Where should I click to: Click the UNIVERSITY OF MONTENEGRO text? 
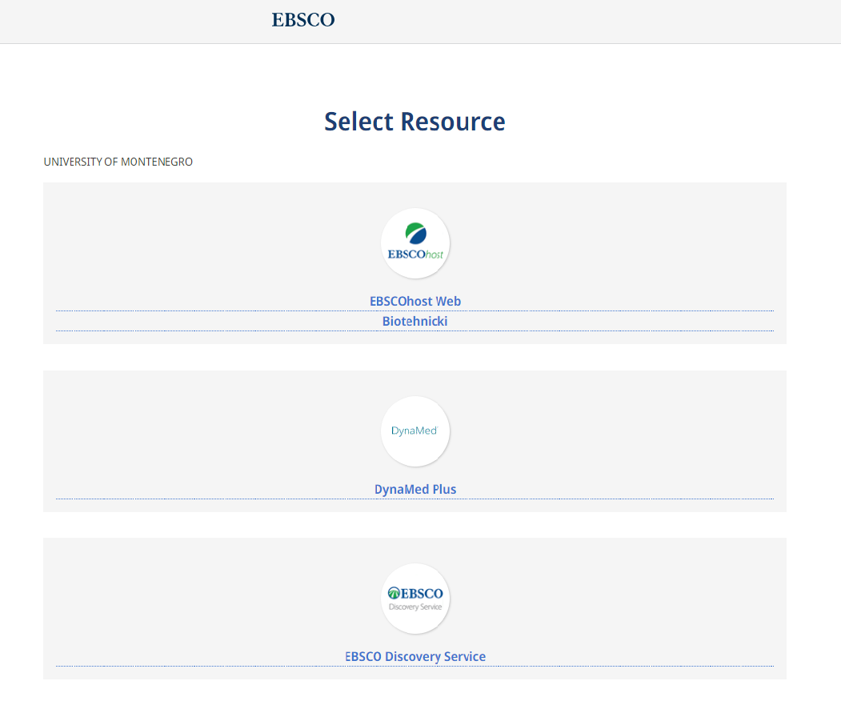118,162
